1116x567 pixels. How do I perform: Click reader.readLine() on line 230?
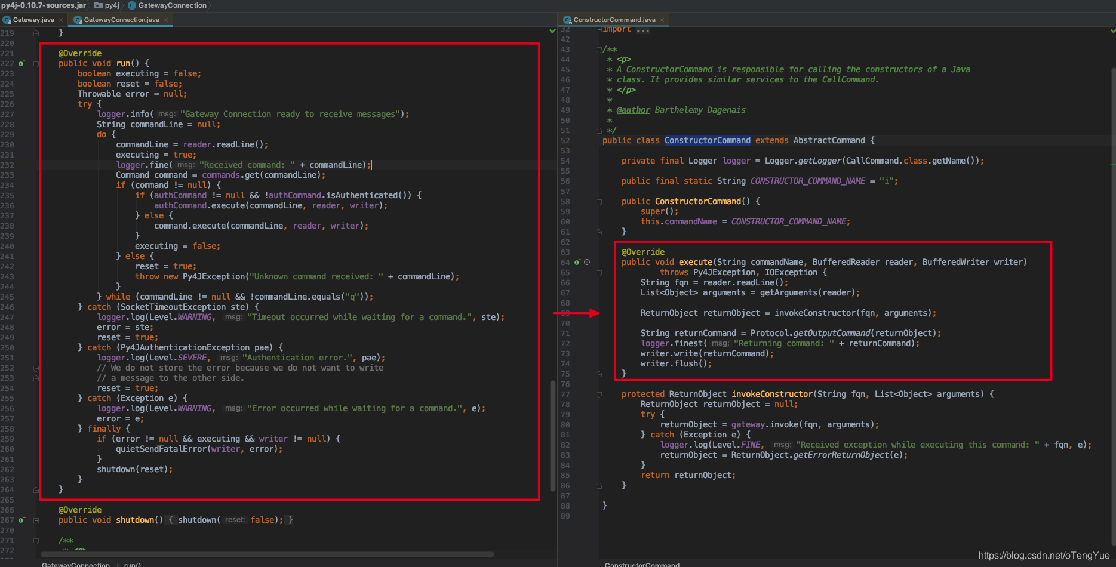223,144
